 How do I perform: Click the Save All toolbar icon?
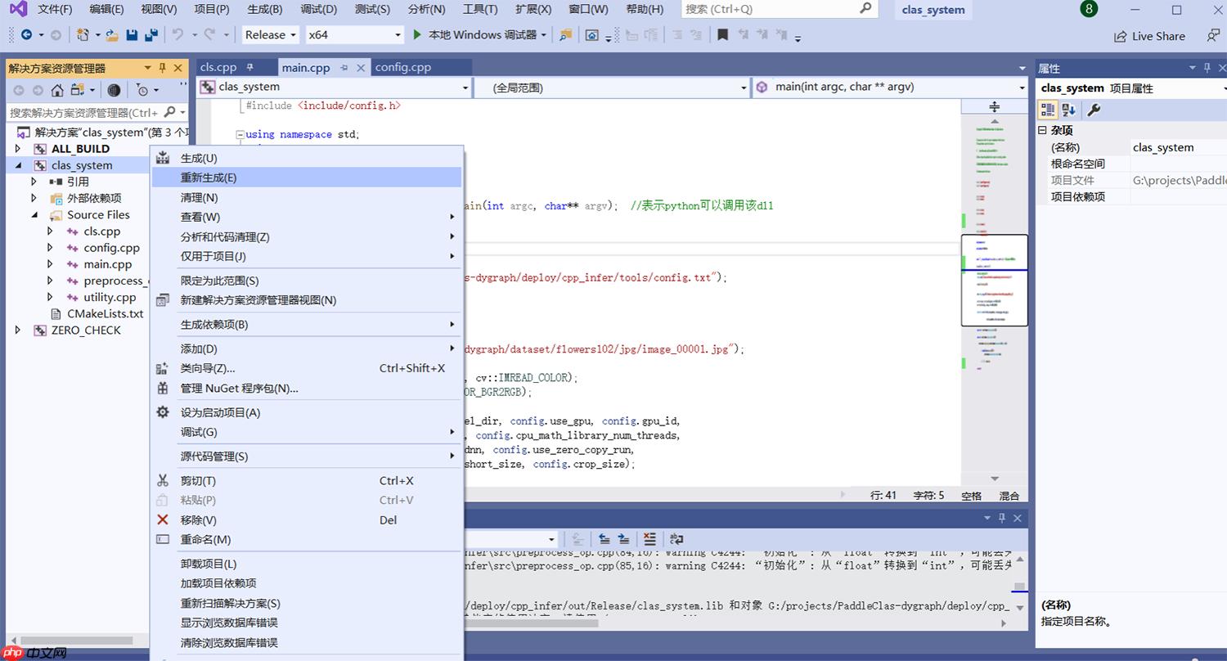(x=151, y=34)
